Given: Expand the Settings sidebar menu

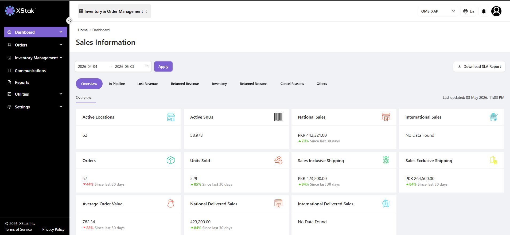Looking at the screenshot, I should point(36,107).
